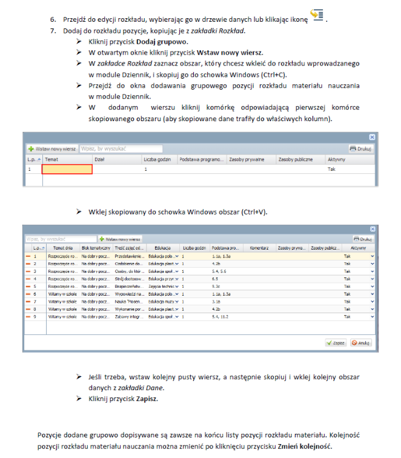401x458 pixels.
Task: Open Edukacja dropdown in row 4
Action: click(177, 279)
